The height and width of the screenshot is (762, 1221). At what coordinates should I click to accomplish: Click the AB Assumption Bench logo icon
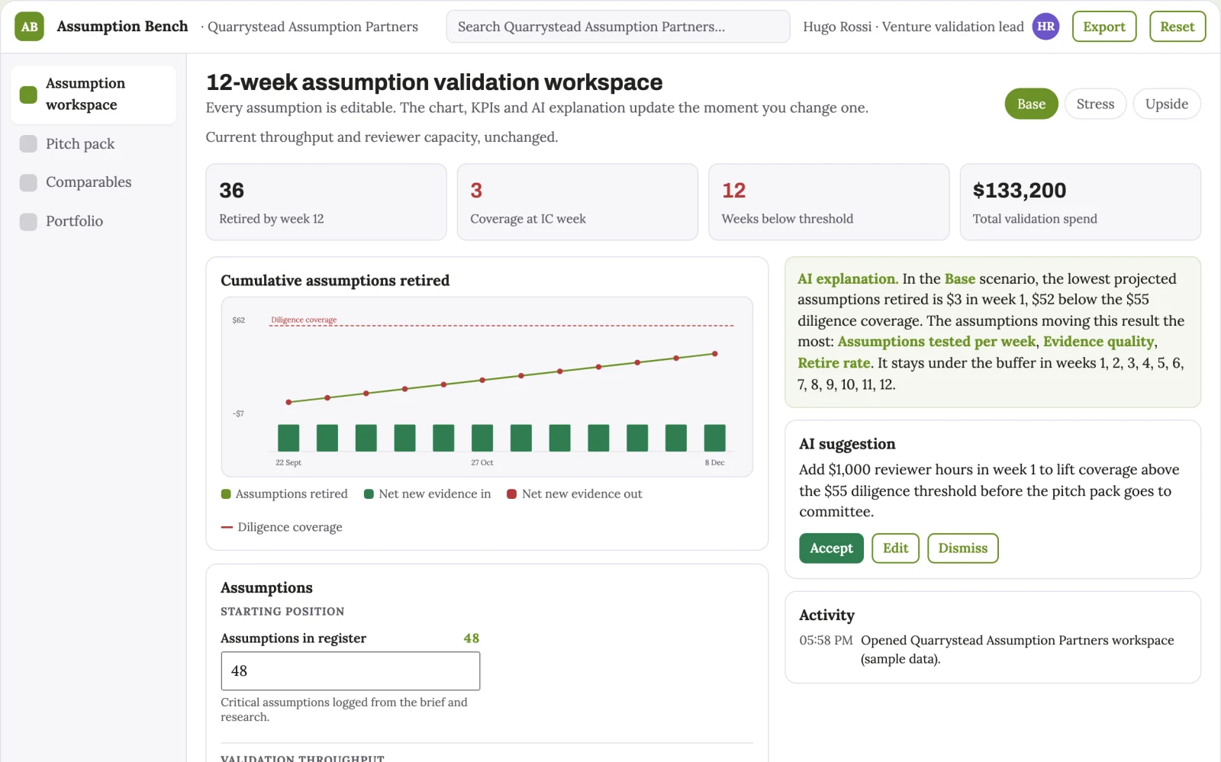point(29,27)
